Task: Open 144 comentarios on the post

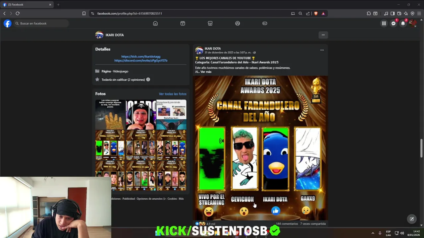Action: point(287,224)
